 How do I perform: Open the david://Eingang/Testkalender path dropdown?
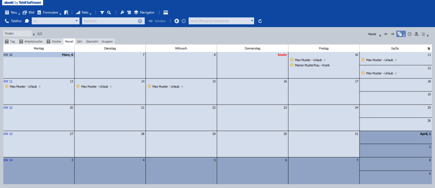(x=251, y=21)
